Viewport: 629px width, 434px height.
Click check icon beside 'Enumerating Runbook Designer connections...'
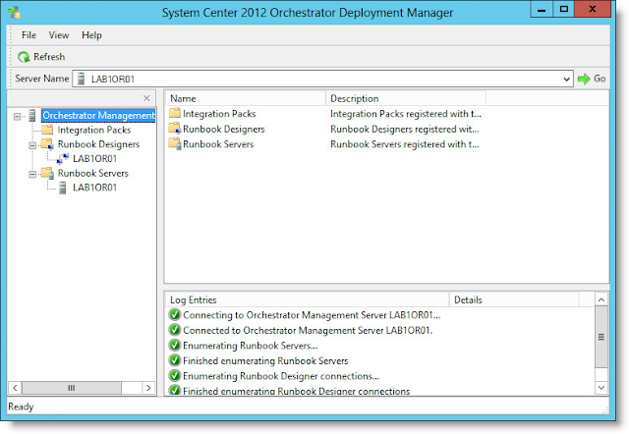[x=175, y=375]
